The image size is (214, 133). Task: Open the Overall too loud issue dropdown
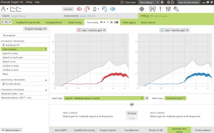176,98
